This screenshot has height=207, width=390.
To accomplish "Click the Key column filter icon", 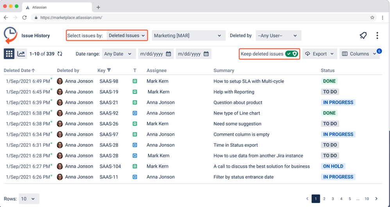I will pos(109,70).
